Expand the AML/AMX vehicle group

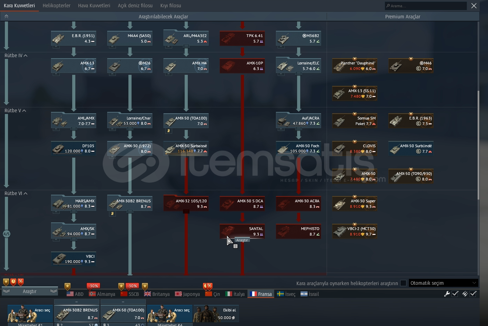click(74, 129)
